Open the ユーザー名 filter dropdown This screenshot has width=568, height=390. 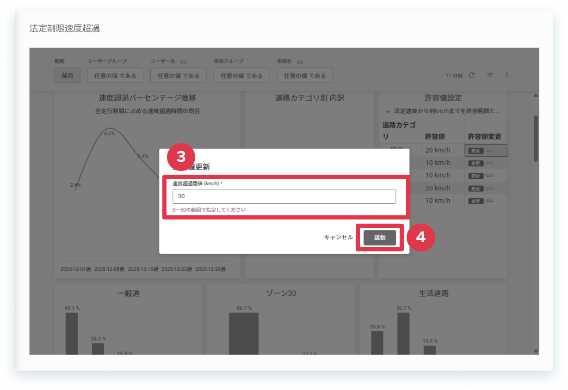coord(179,75)
